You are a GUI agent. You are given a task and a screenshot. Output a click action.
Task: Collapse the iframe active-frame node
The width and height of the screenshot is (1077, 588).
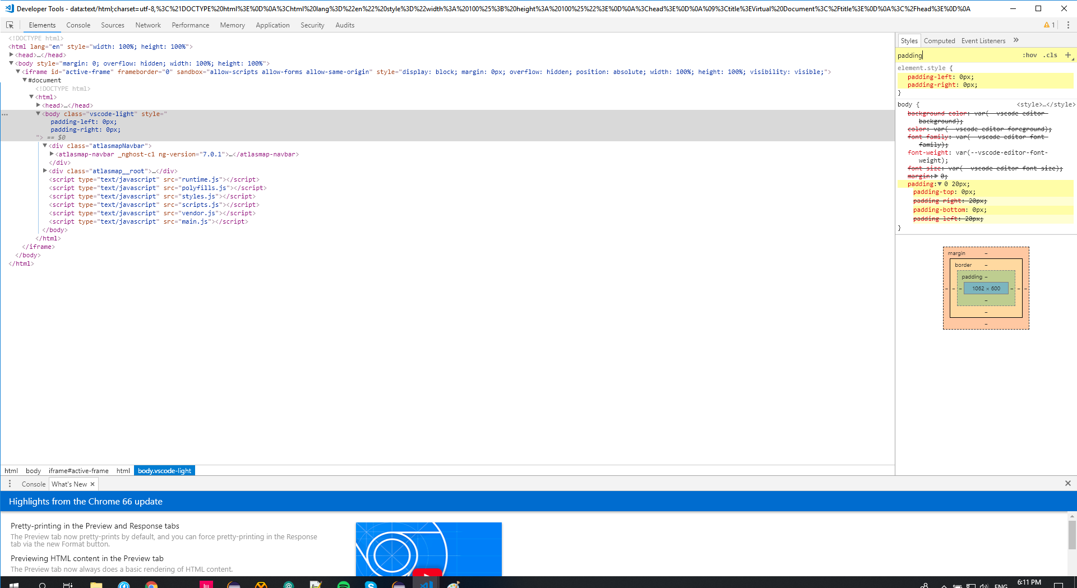click(x=18, y=72)
